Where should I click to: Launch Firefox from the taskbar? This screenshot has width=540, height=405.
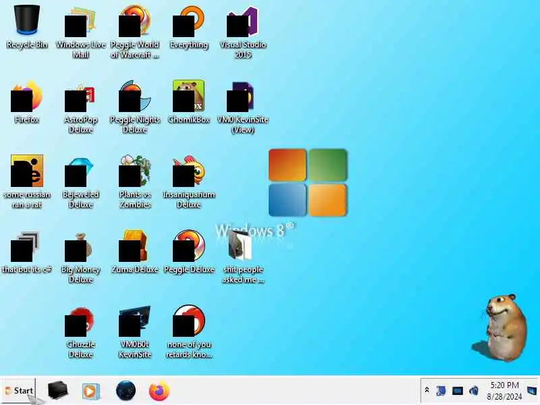click(x=159, y=391)
